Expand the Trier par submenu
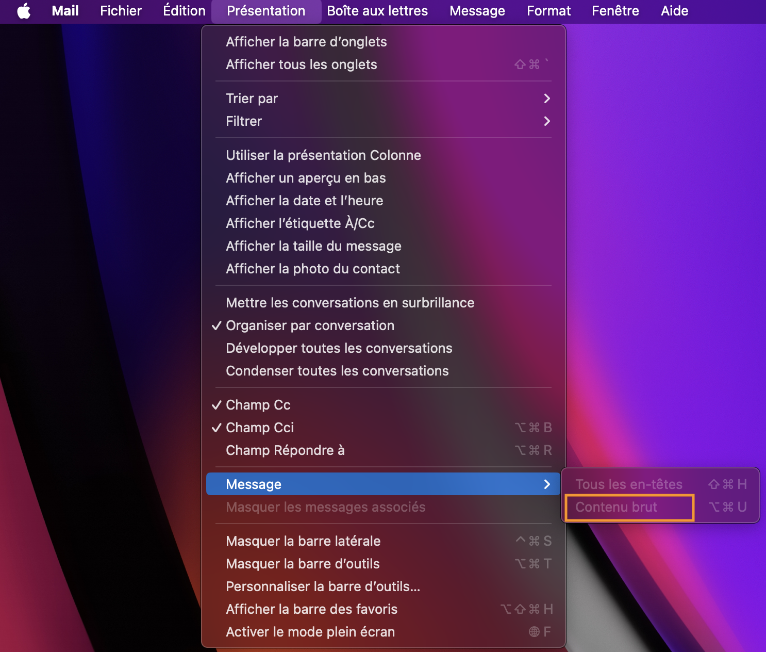766x652 pixels. point(384,99)
